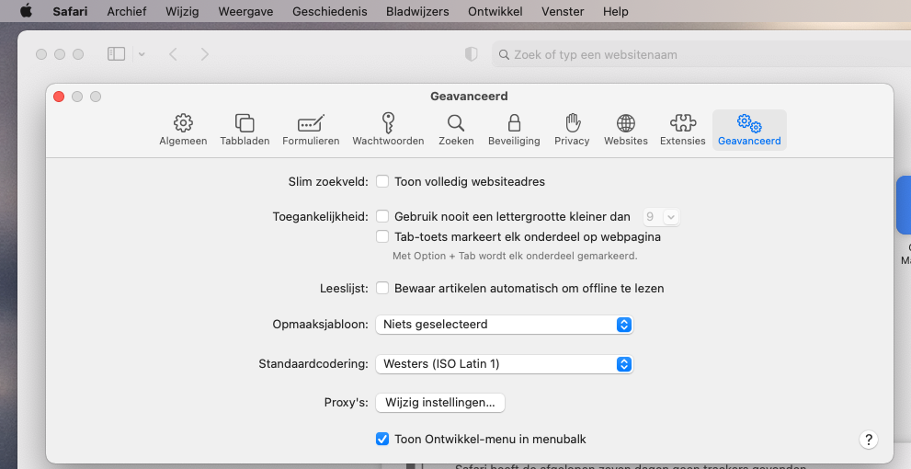This screenshot has width=911, height=469.
Task: Enable Bewaar artikelen automatisch offline
Action: (x=382, y=288)
